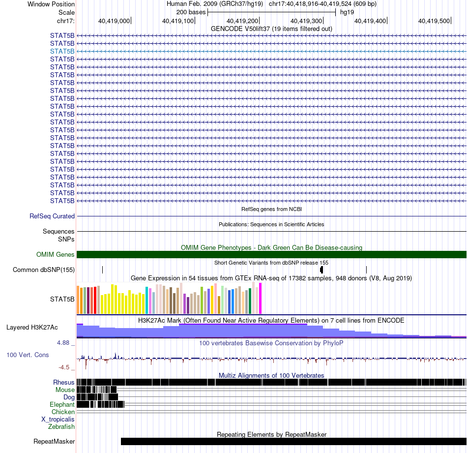Click the OMIM Gene Phenotypes green title
Viewport: 467px width, 453px height.
click(271, 248)
